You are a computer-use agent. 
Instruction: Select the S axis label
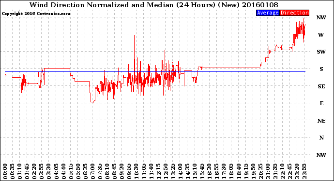pos(321,69)
